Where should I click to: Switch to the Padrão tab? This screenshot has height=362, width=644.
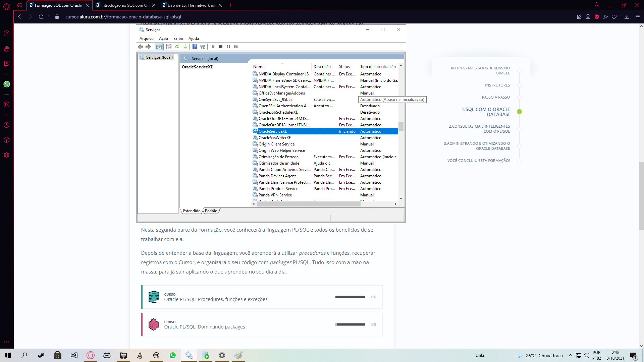coord(211,211)
